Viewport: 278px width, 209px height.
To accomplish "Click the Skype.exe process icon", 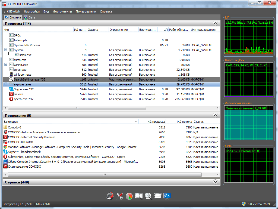I will coord(11,89).
